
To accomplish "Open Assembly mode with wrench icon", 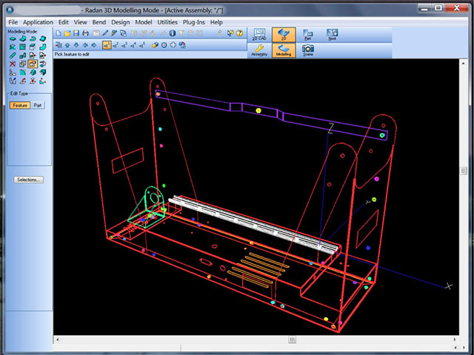I will (259, 50).
